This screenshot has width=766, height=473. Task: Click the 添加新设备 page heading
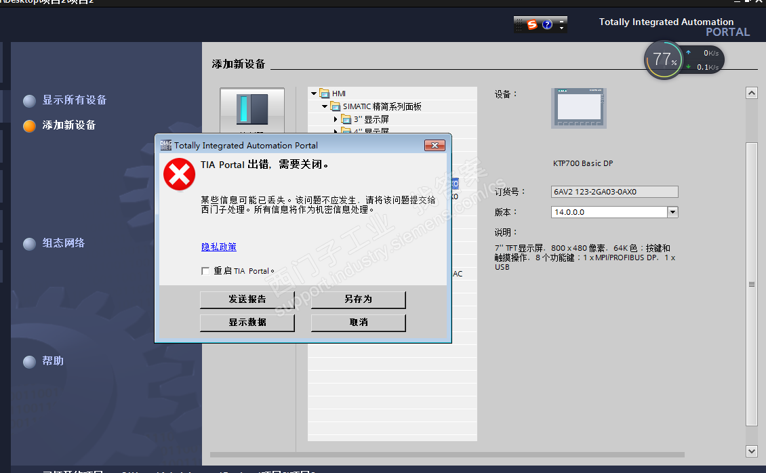click(239, 64)
